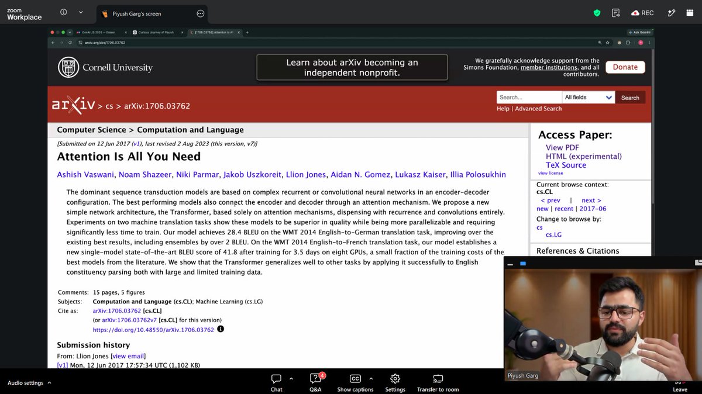Image resolution: width=702 pixels, height=394 pixels.
Task: Open screen share more options ellipsis
Action: pos(201,13)
